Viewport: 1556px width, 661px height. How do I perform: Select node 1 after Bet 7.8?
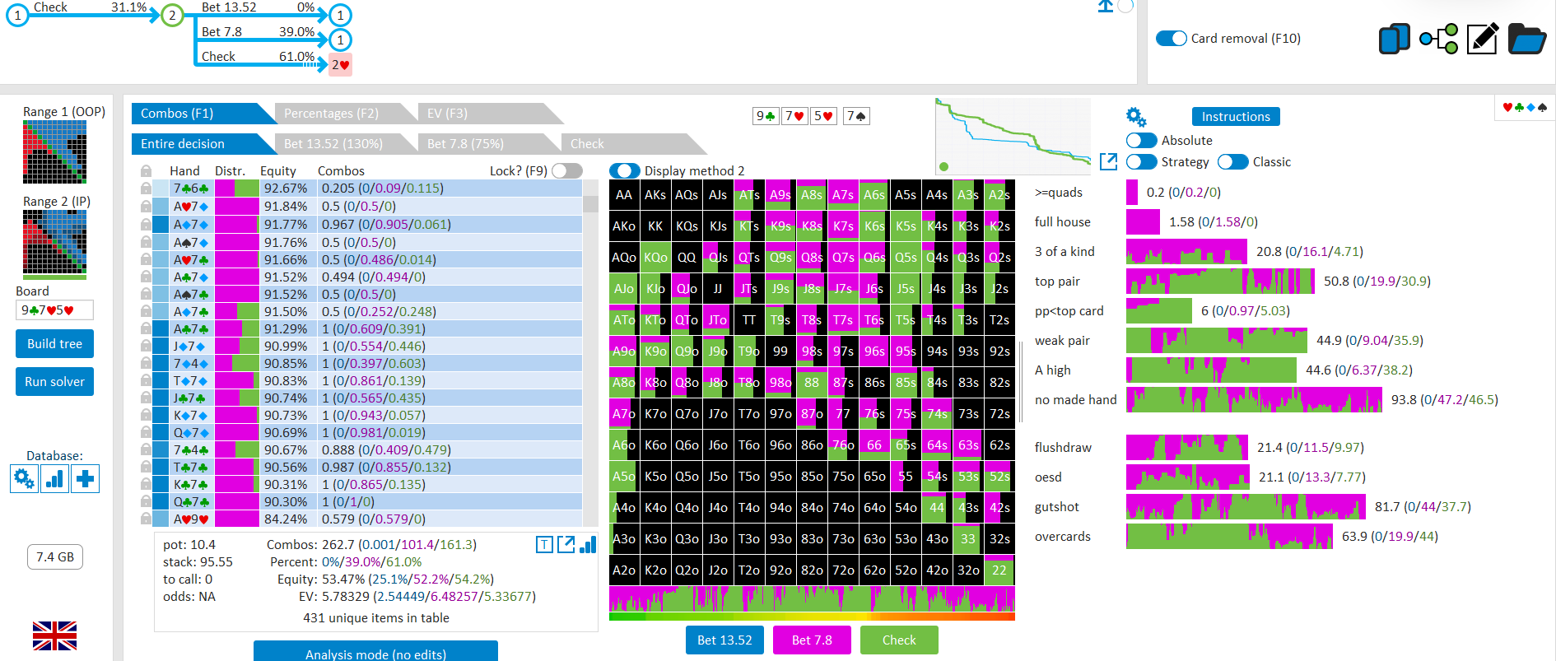tap(340, 40)
